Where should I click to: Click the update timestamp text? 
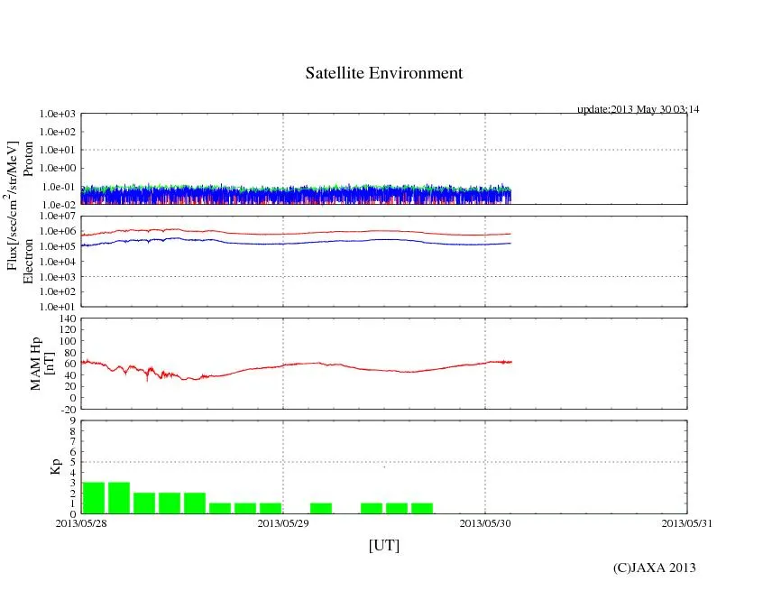[638, 109]
